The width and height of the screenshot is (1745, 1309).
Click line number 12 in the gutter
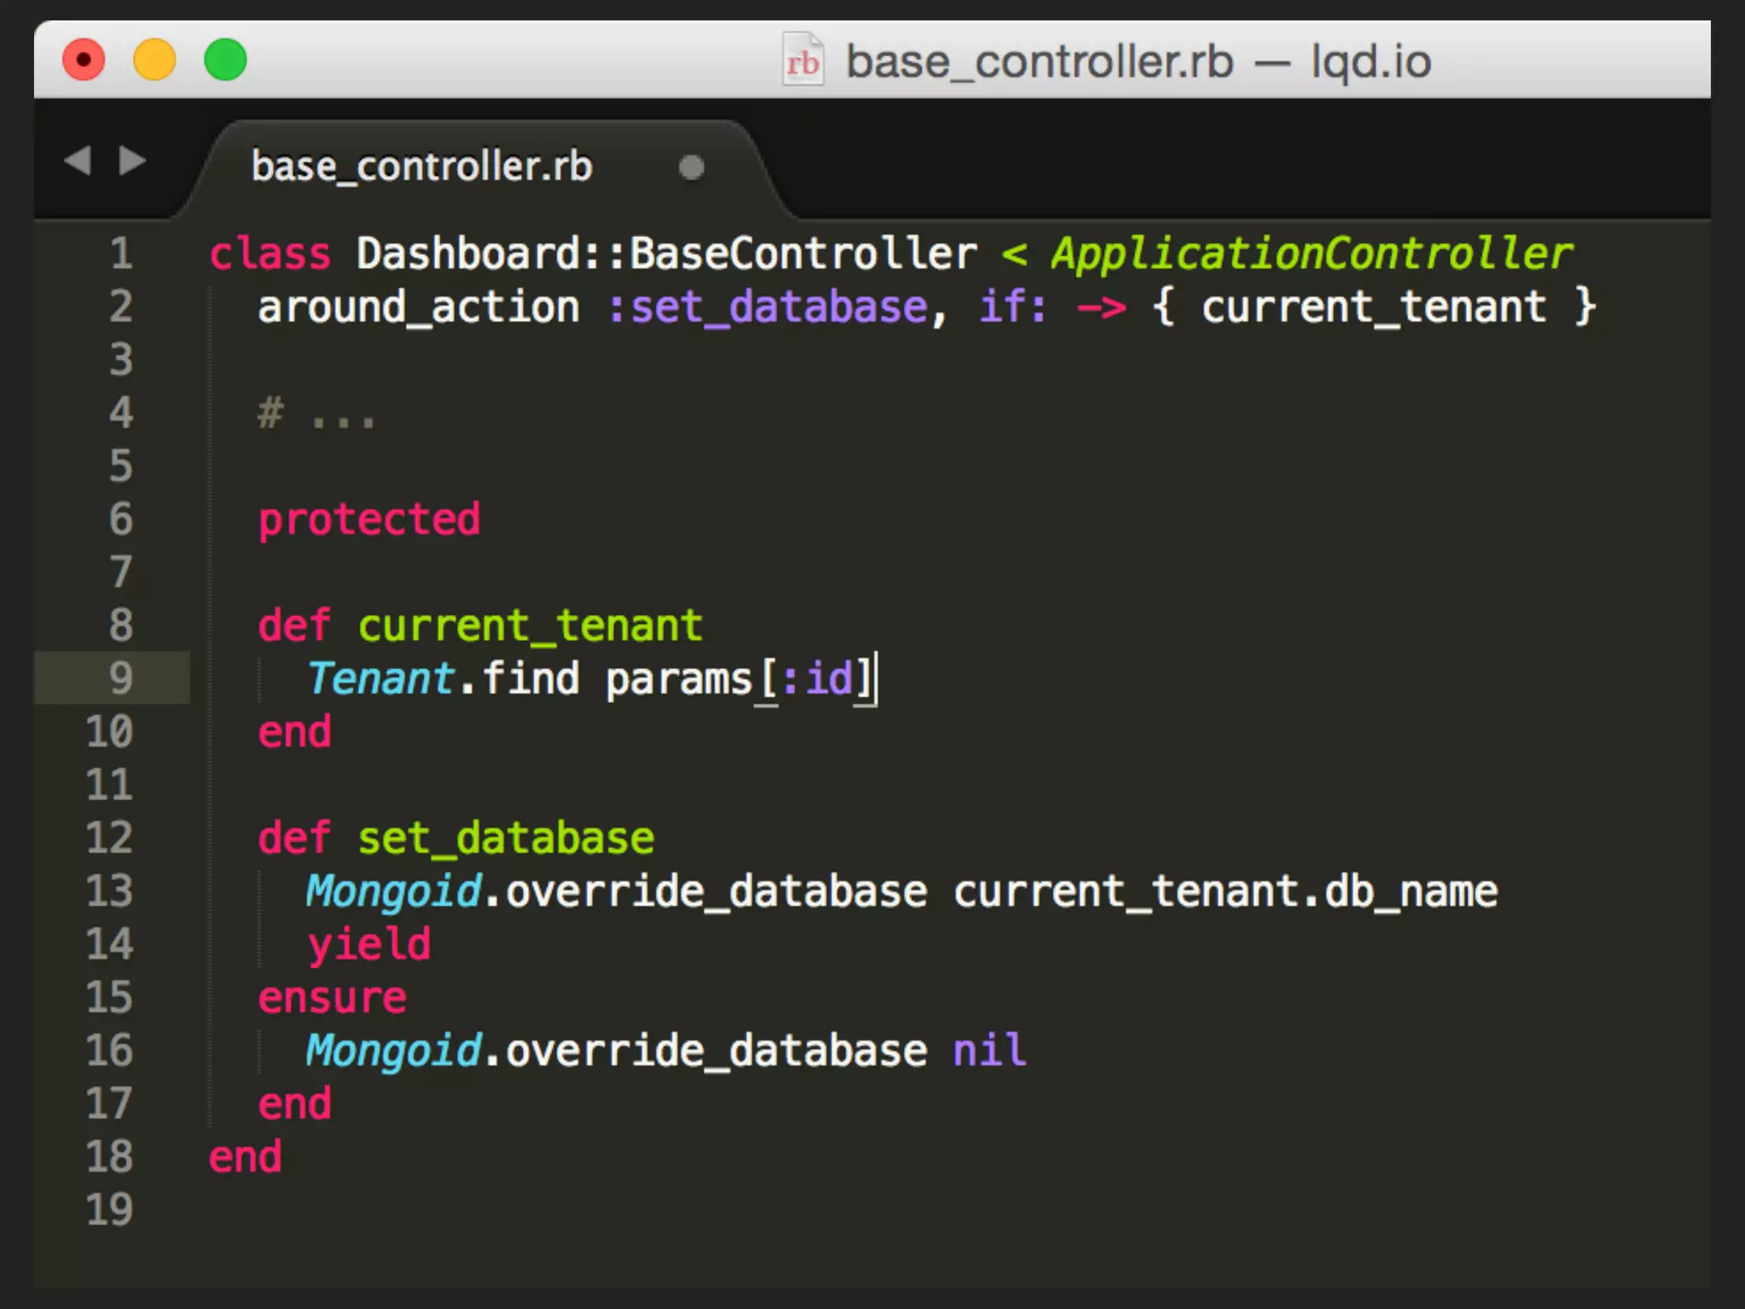pyautogui.click(x=110, y=838)
